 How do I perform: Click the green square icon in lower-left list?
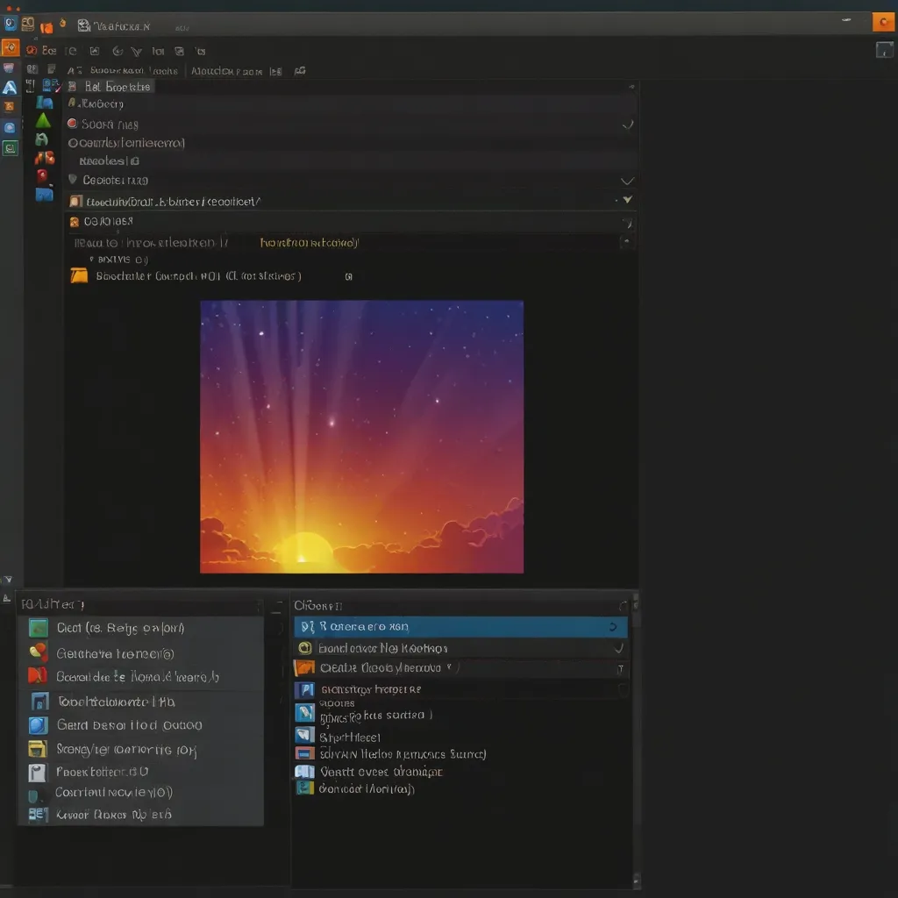point(38,628)
